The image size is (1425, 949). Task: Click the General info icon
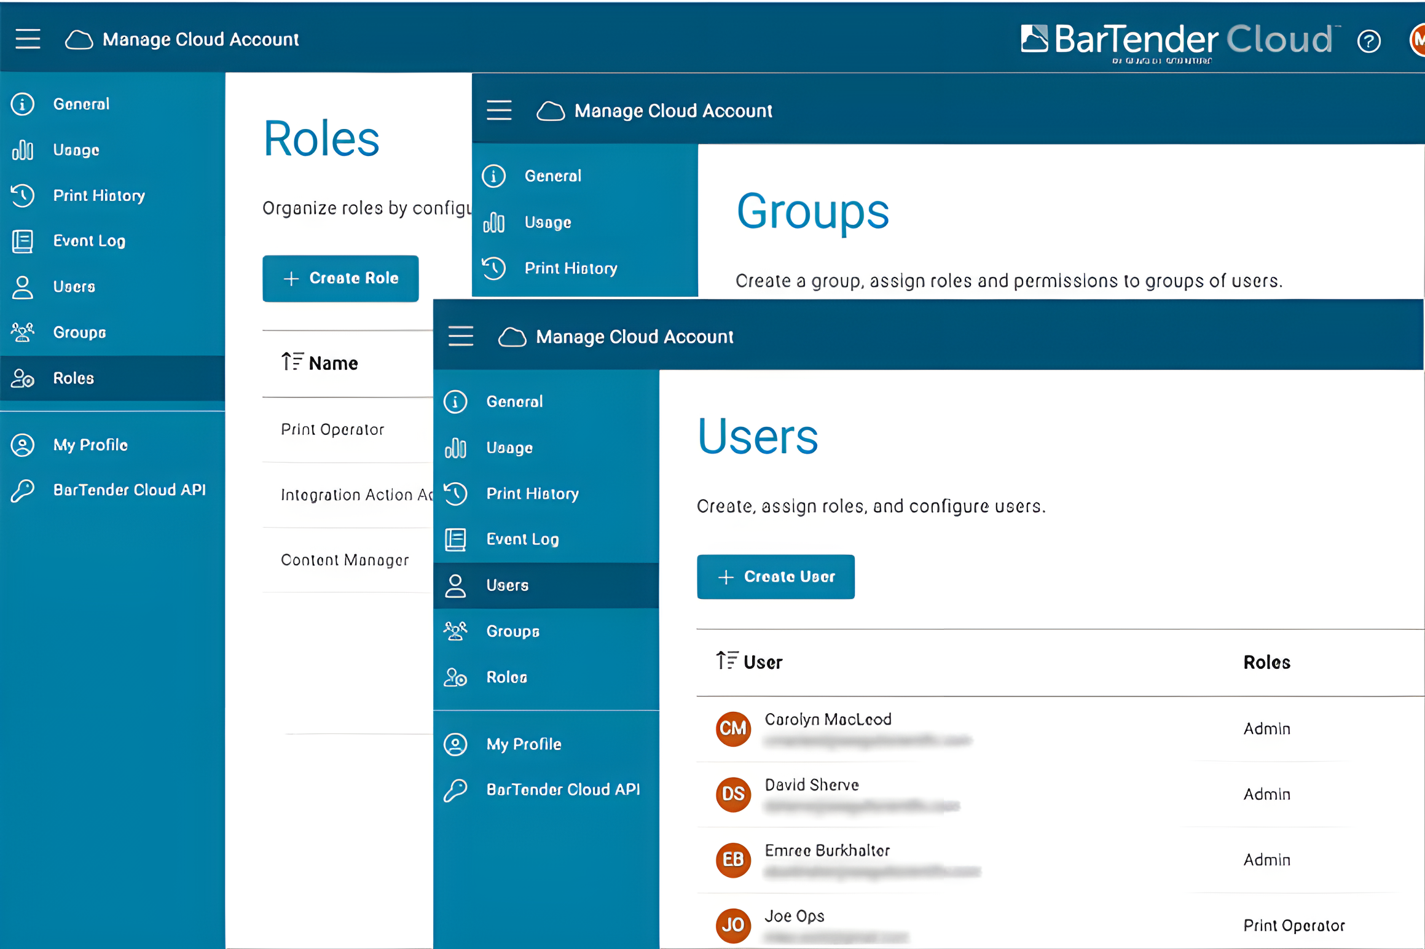[23, 104]
